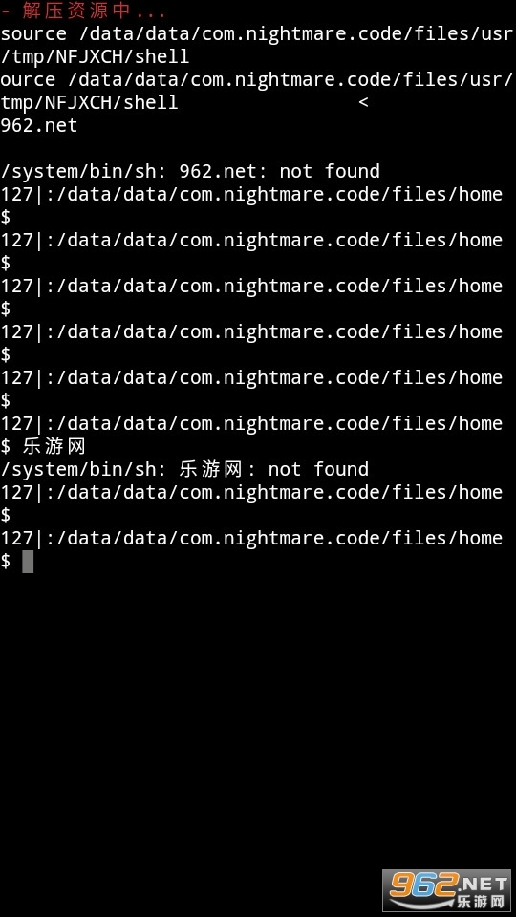Click the terminal cursor block after the last prompt
This screenshot has width=516, height=917.
pos(28,562)
